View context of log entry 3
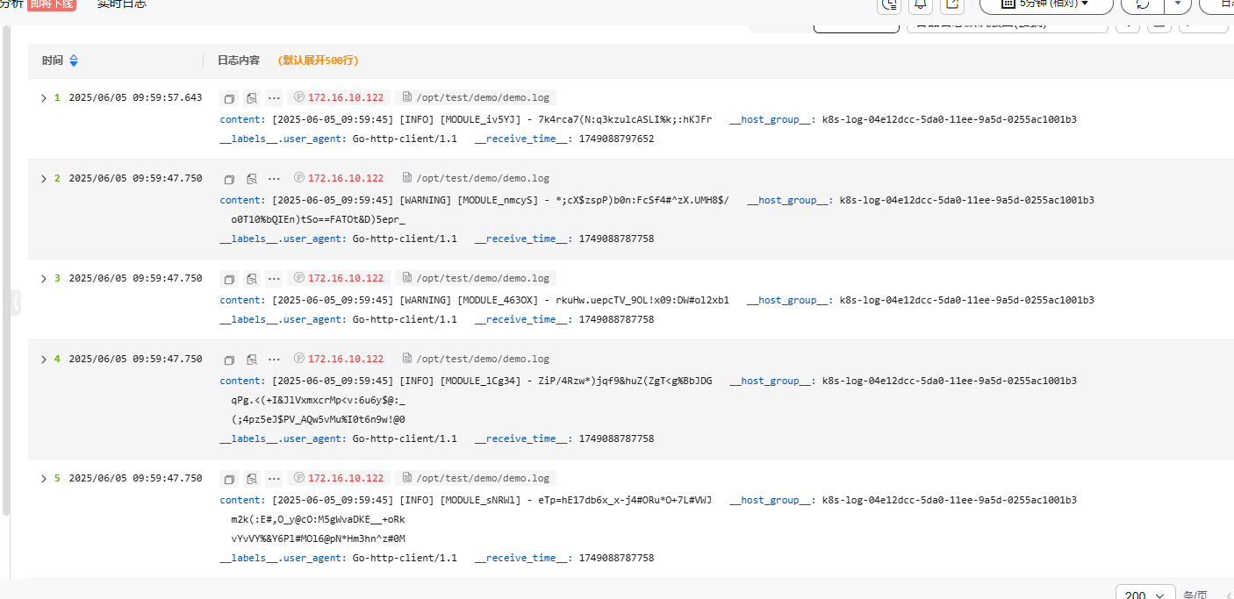The width and height of the screenshot is (1234, 599). pos(252,279)
